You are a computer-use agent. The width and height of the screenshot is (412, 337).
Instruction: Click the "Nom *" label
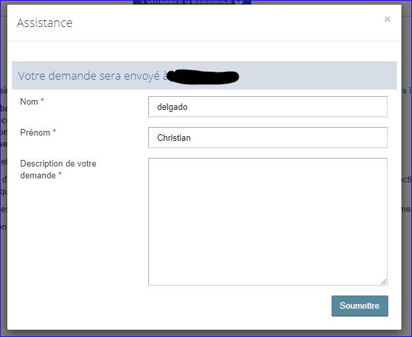32,101
